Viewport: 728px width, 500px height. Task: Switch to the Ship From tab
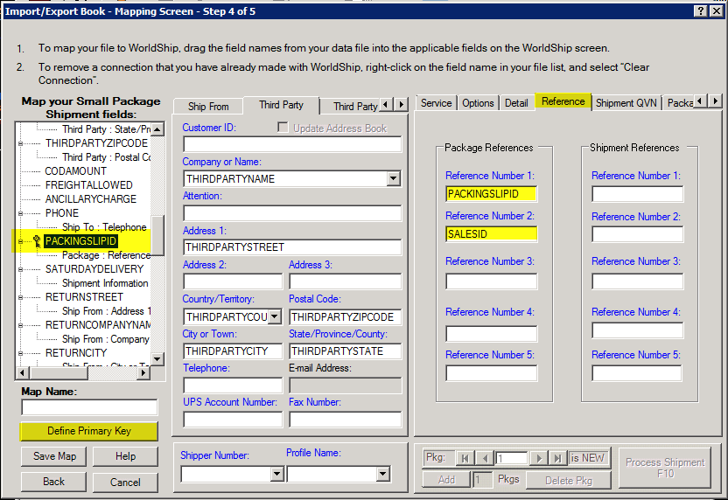click(x=208, y=106)
